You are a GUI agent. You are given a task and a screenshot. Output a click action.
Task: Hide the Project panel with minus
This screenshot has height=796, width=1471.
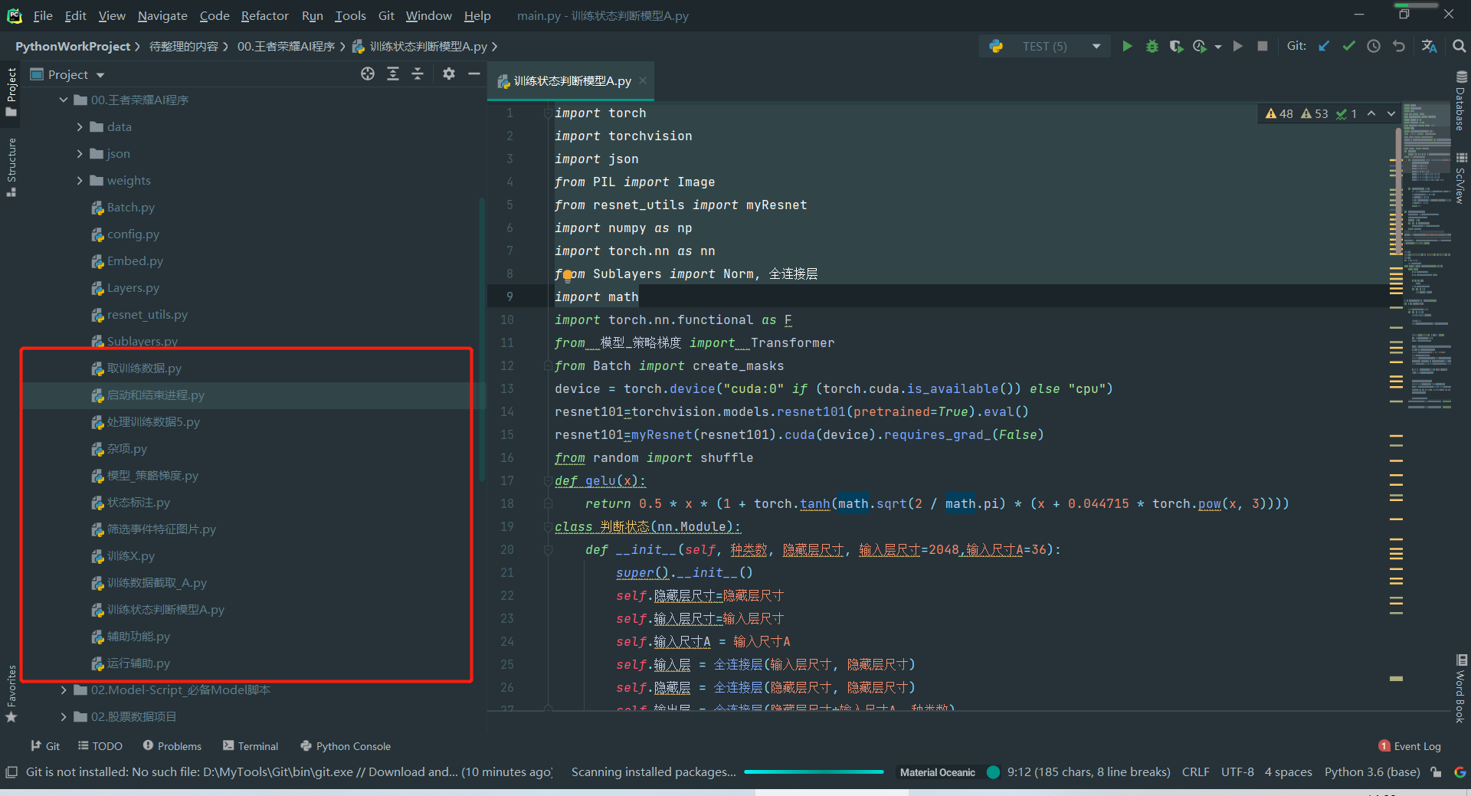(x=474, y=74)
